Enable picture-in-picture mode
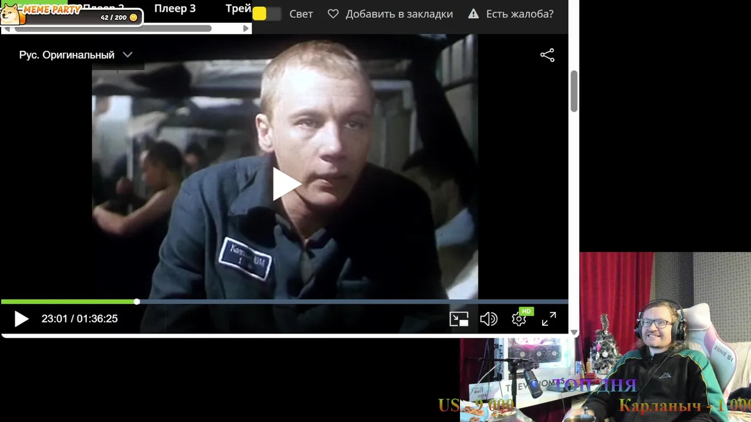The image size is (751, 422). click(459, 319)
